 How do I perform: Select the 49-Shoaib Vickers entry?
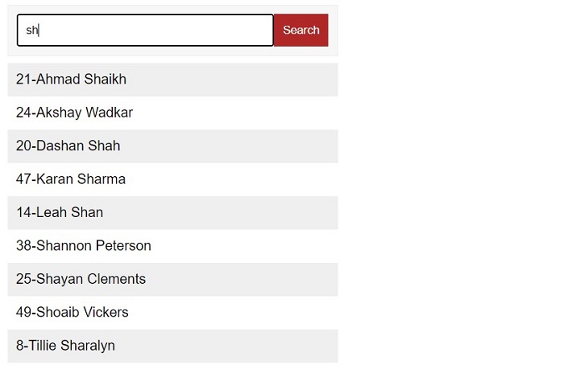click(72, 313)
